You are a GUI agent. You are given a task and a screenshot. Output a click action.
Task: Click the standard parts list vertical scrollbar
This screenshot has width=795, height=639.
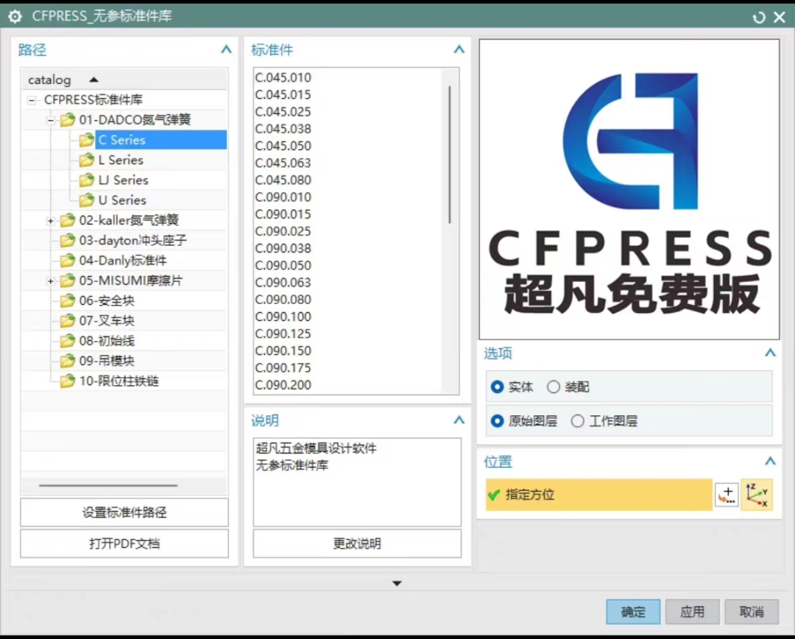pos(449,155)
